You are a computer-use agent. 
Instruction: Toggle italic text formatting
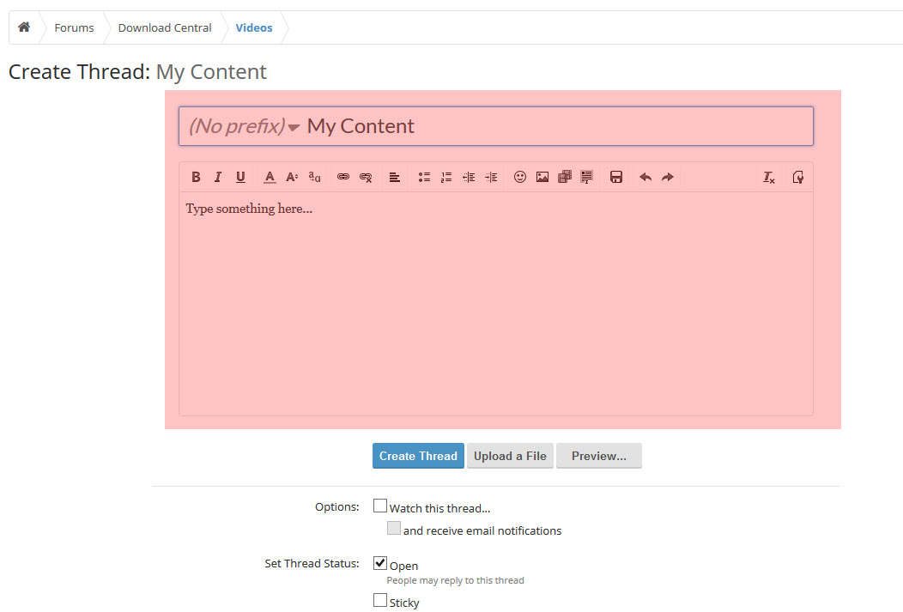tap(218, 177)
